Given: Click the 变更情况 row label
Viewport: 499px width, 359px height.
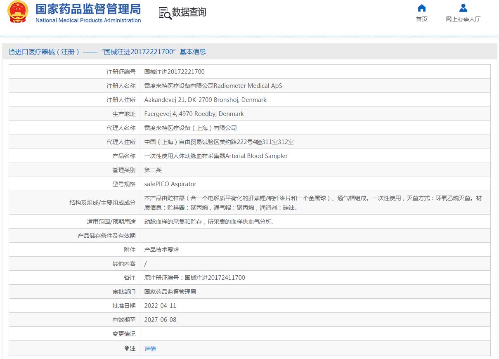Looking at the screenshot, I should click(124, 334).
